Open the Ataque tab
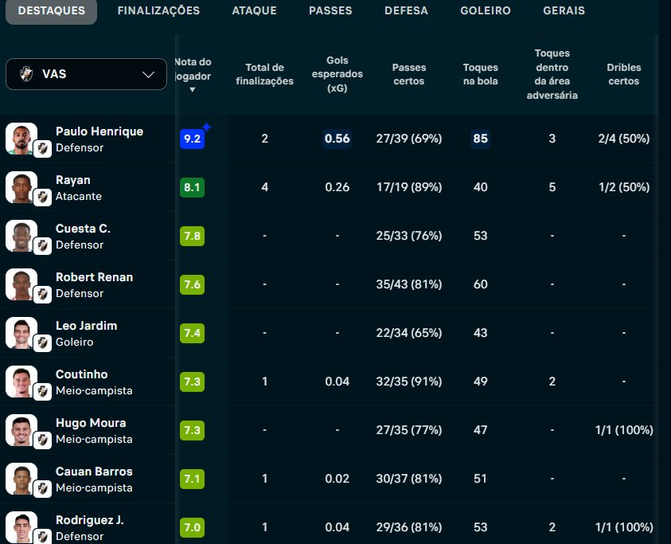The height and width of the screenshot is (544, 671). click(x=254, y=11)
